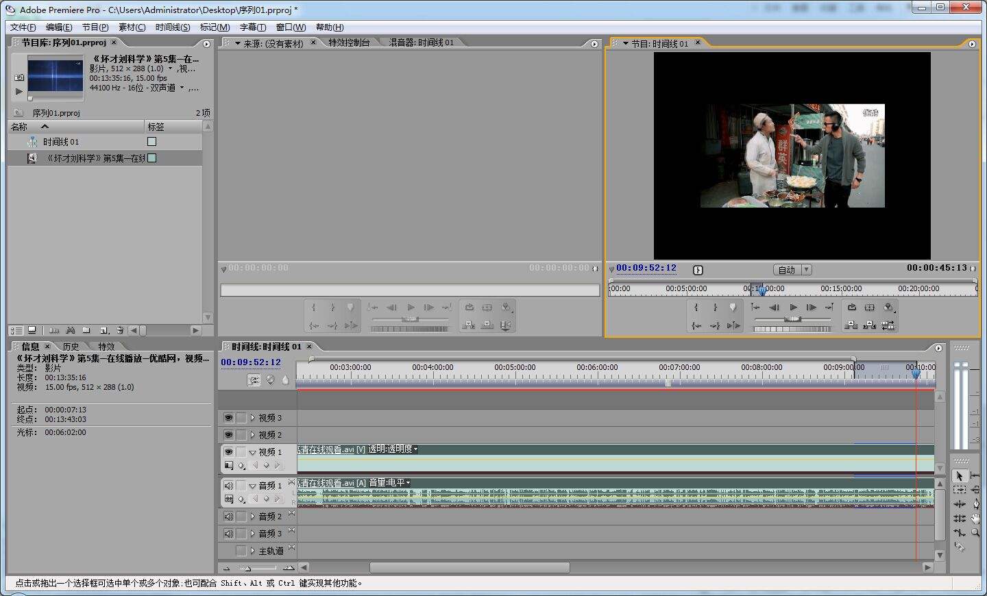Click the Trim monitor button
The height and width of the screenshot is (596, 987).
pyautogui.click(x=888, y=325)
